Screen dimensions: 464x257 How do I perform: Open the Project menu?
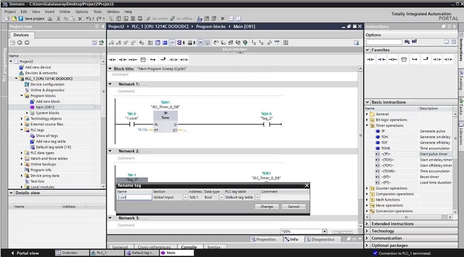(10, 12)
